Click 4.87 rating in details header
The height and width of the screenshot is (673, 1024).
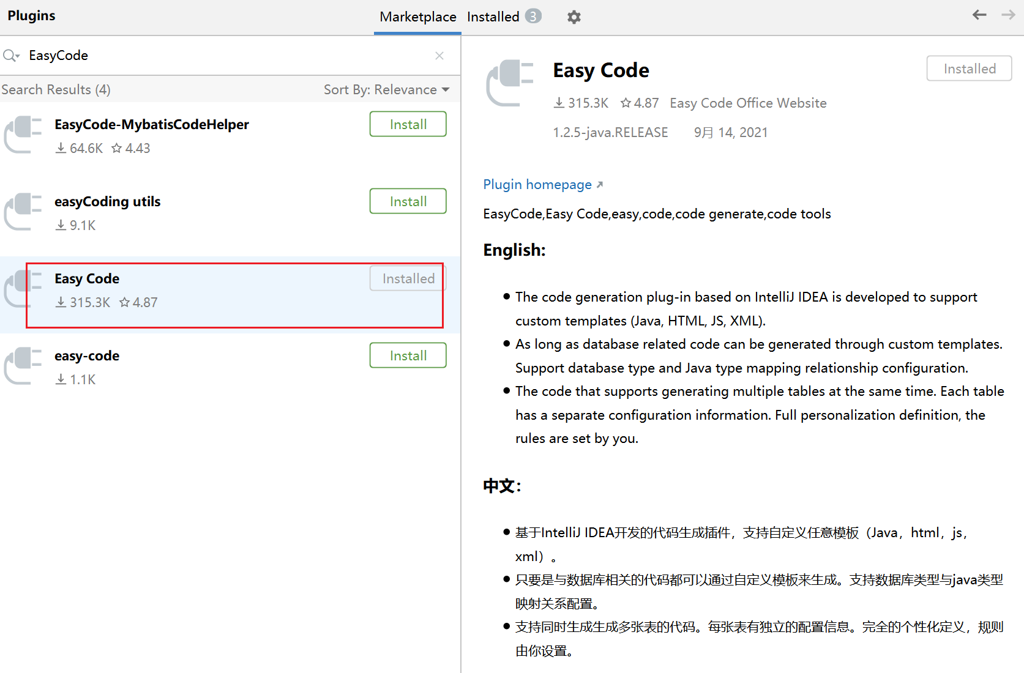tap(640, 103)
